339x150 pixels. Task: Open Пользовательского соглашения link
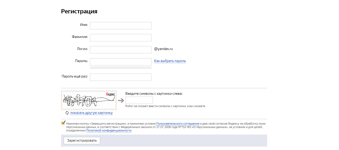(x=178, y=123)
